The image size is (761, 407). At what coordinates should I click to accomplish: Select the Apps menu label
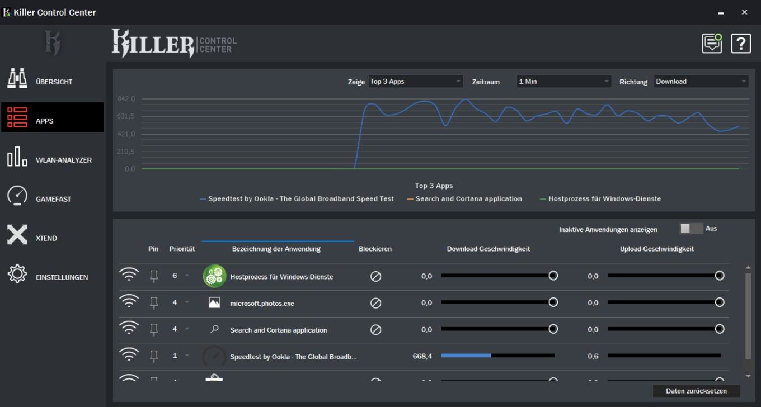[45, 121]
